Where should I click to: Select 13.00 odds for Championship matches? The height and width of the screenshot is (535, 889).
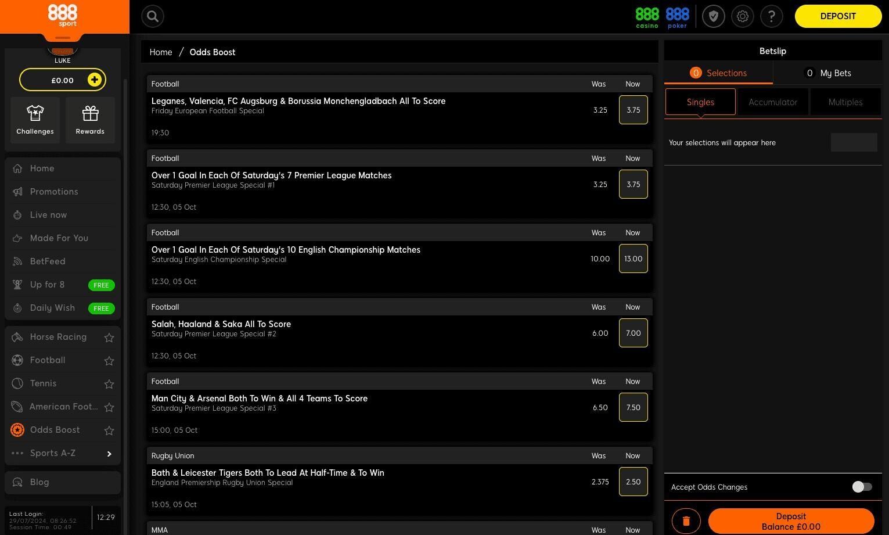tap(633, 258)
